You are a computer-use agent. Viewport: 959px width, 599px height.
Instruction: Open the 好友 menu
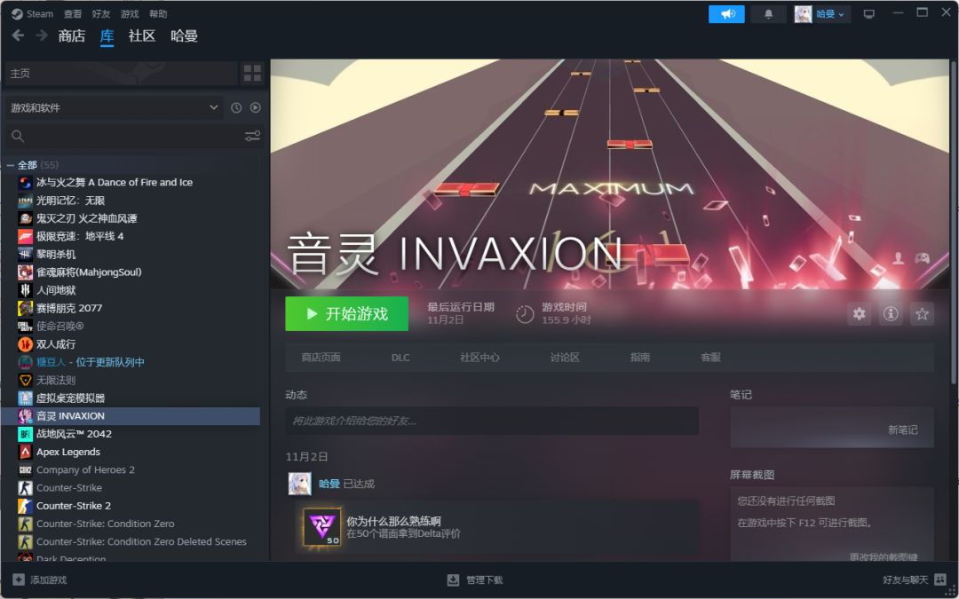[101, 13]
